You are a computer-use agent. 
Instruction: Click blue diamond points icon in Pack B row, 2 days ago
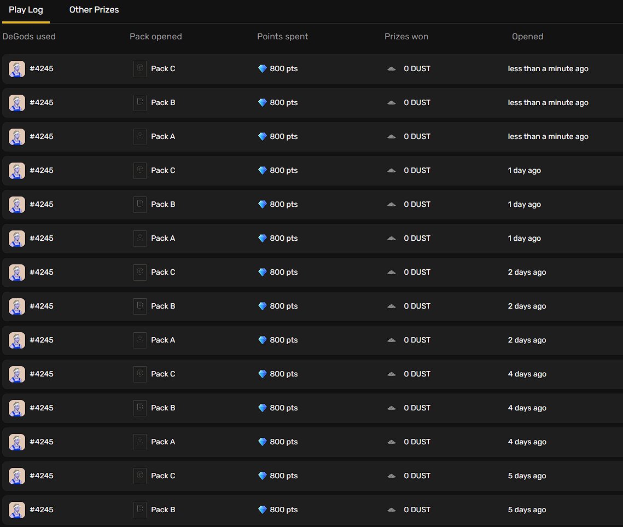tap(262, 306)
